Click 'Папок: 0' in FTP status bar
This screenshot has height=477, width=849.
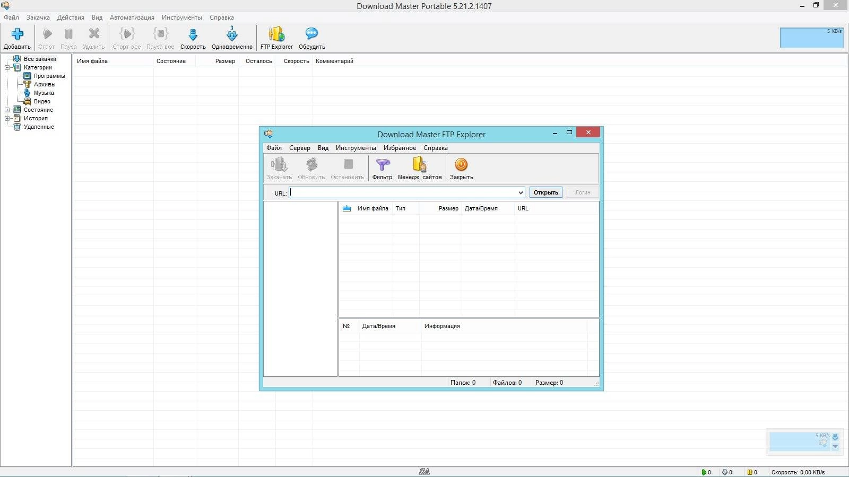tap(463, 383)
